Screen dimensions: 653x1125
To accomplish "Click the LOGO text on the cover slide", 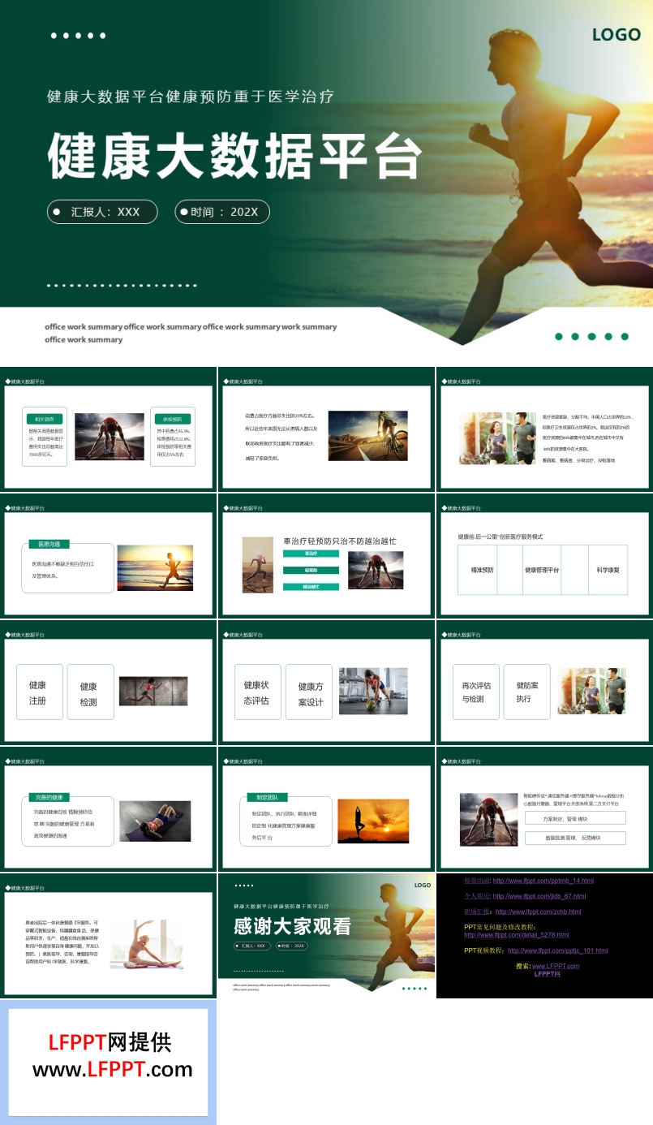I will [616, 34].
